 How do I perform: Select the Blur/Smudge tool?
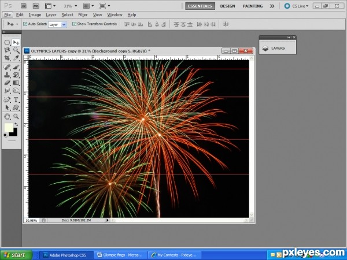point(7,91)
